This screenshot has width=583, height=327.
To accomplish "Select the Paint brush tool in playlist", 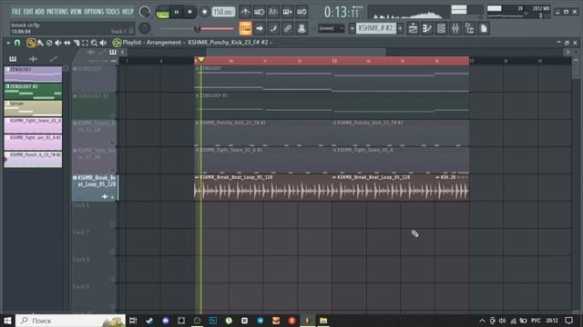I will [40, 43].
